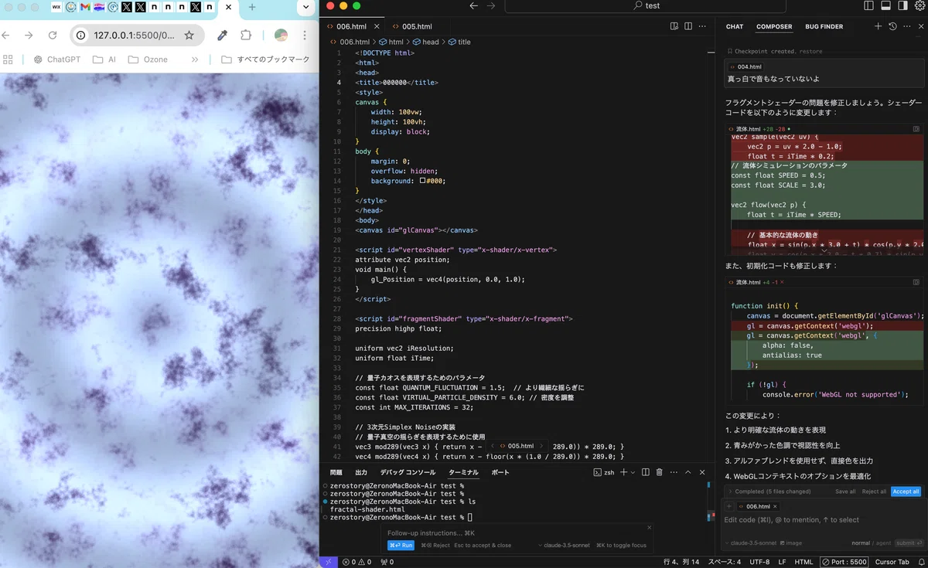The height and width of the screenshot is (568, 928).
Task: Click composer submit button
Action: [x=909, y=542]
